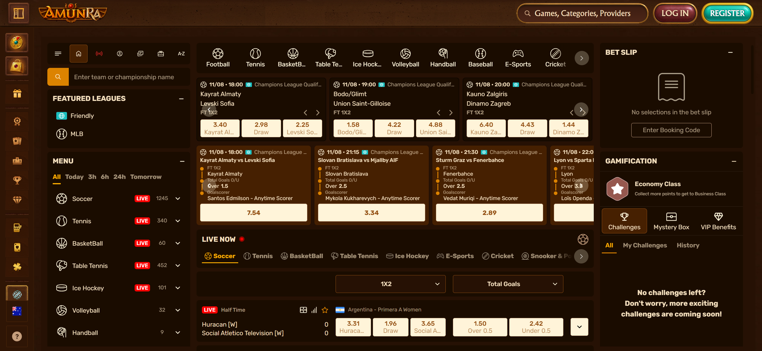762x351 pixels.
Task: Pick Over 0.5 odds 1.50
Action: tap(480, 327)
